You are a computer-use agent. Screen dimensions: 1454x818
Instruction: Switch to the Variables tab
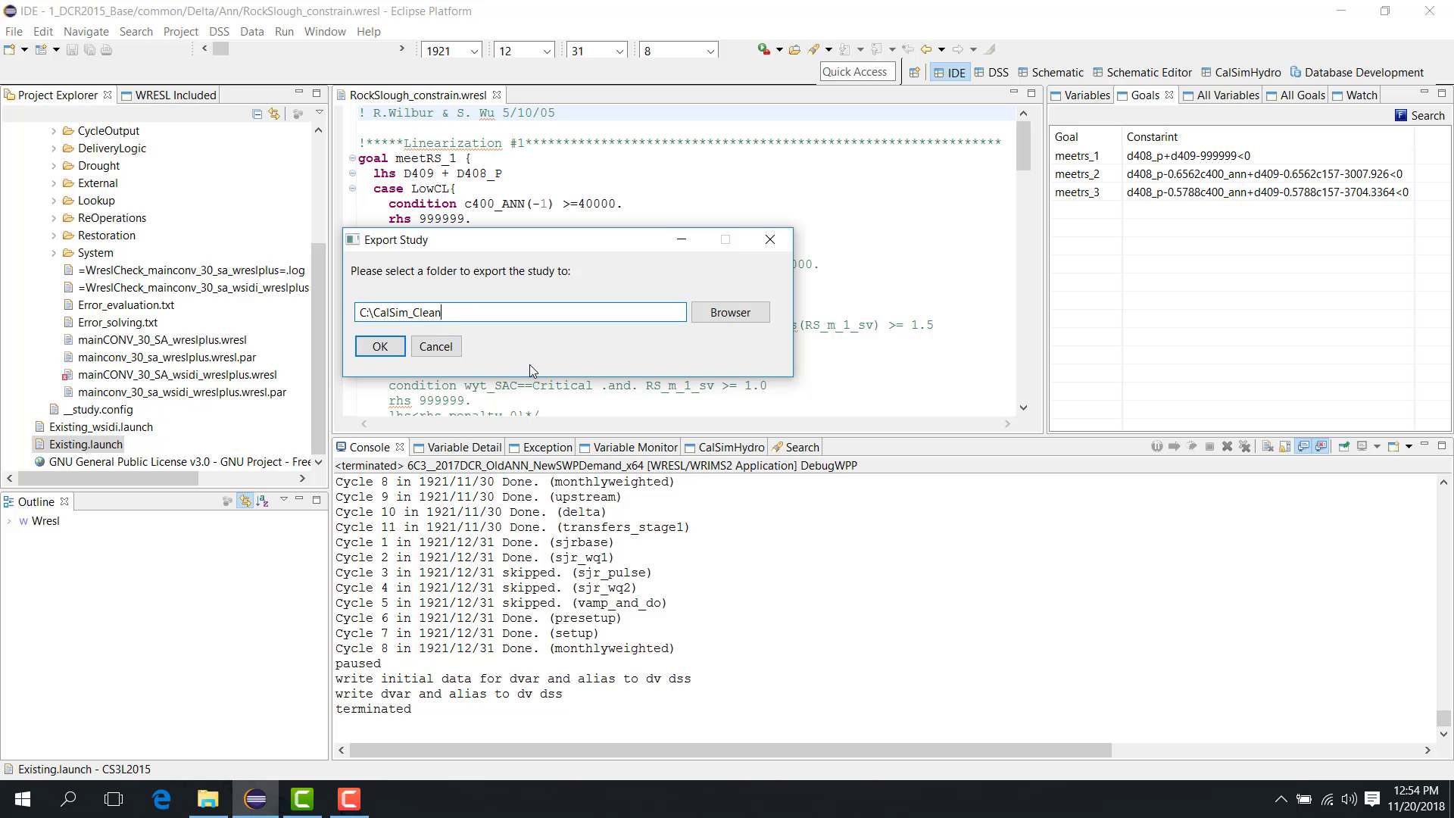[x=1081, y=95]
